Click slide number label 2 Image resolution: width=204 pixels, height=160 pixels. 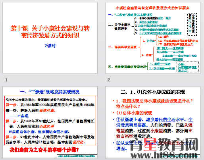point(108,80)
